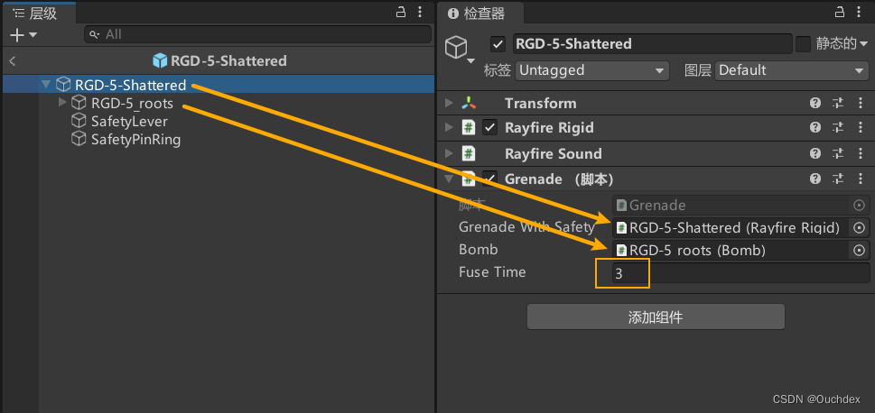875x413 pixels.
Task: Click the Hierarchy panel's lock icon
Action: 401,12
